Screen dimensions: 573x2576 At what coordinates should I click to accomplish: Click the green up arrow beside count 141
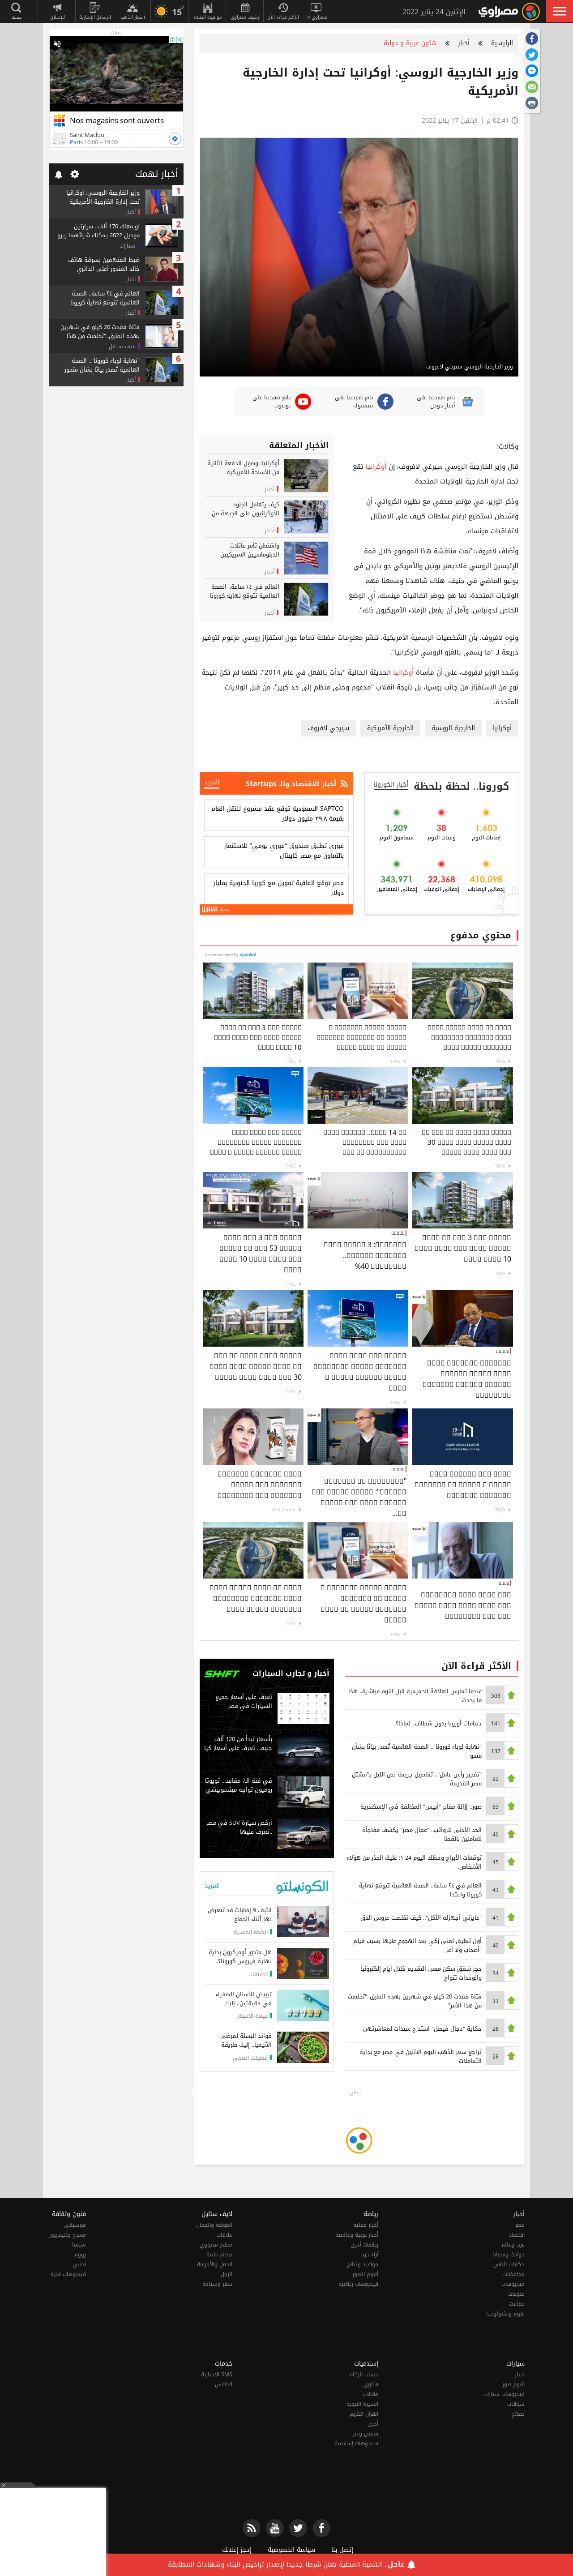(511, 1723)
